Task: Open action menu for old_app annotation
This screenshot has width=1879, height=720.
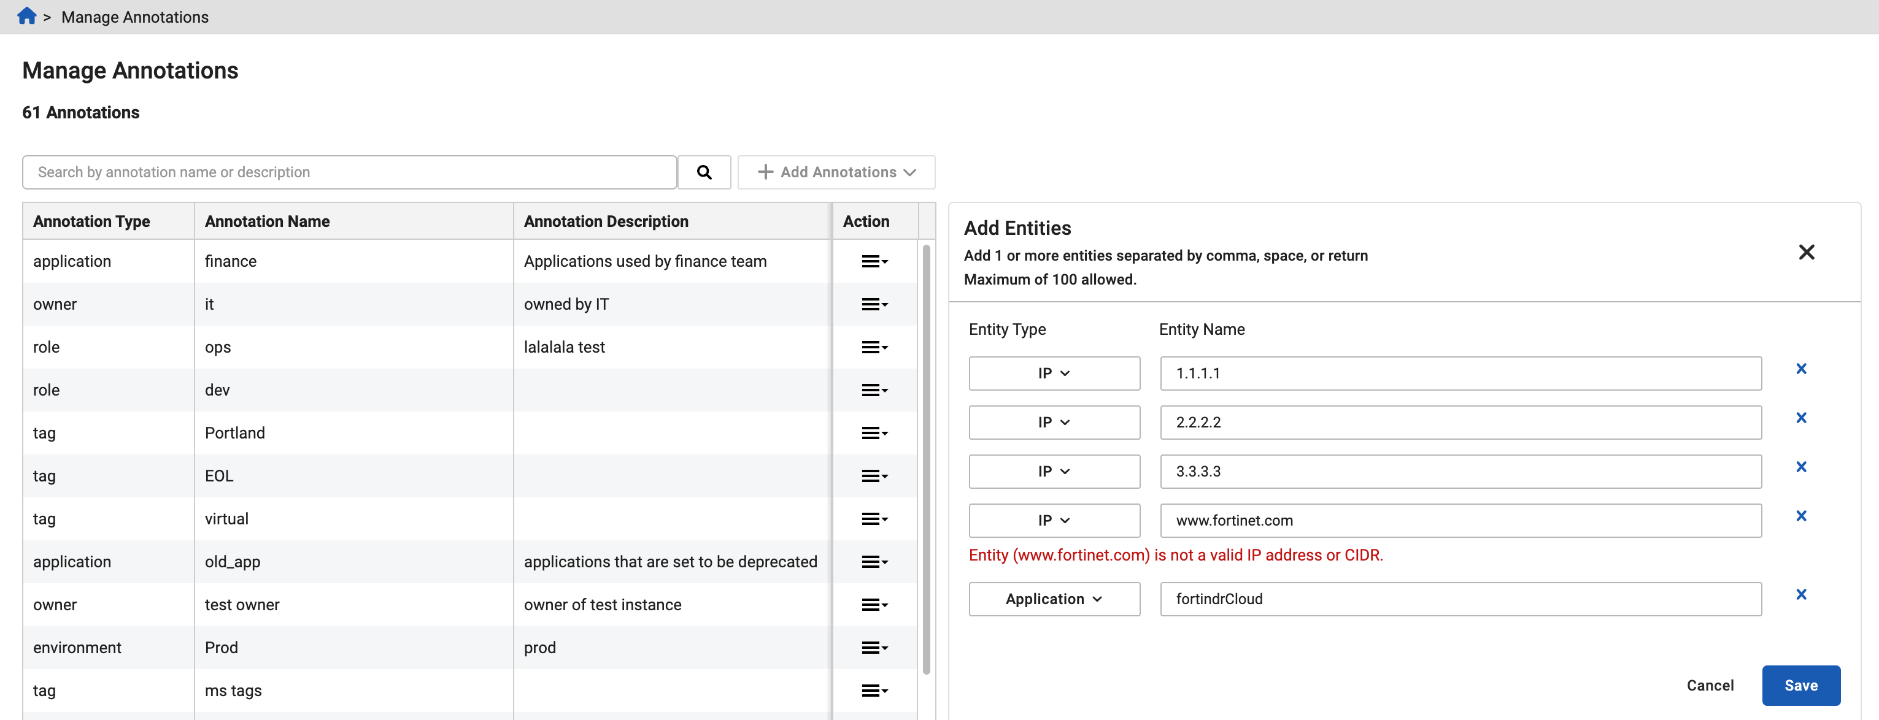Action: tap(874, 562)
